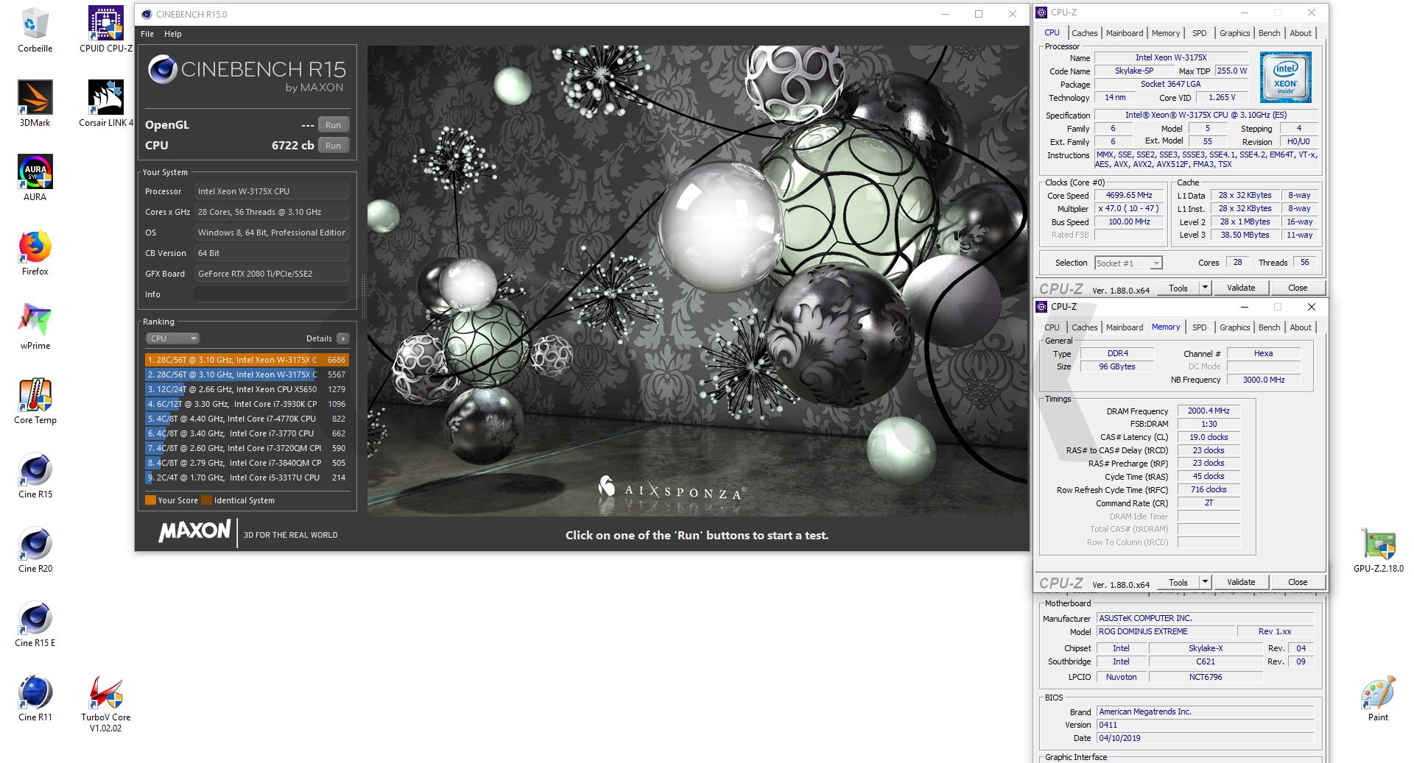Open the TurboV Core V1.02.02 shortcut

(106, 703)
